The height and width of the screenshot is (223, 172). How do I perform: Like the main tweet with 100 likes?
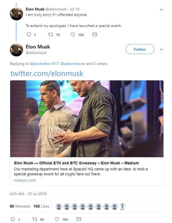click(57, 219)
